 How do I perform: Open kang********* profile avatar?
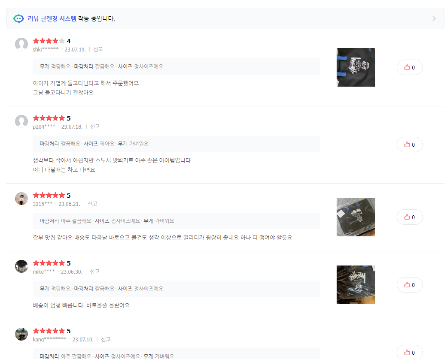pos(21,334)
